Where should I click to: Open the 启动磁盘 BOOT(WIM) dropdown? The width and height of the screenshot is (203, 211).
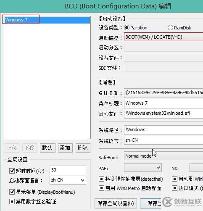[x=163, y=37]
